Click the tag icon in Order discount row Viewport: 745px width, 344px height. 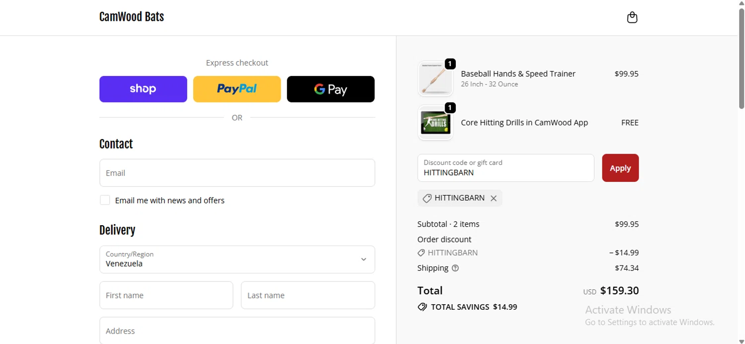pyautogui.click(x=421, y=253)
